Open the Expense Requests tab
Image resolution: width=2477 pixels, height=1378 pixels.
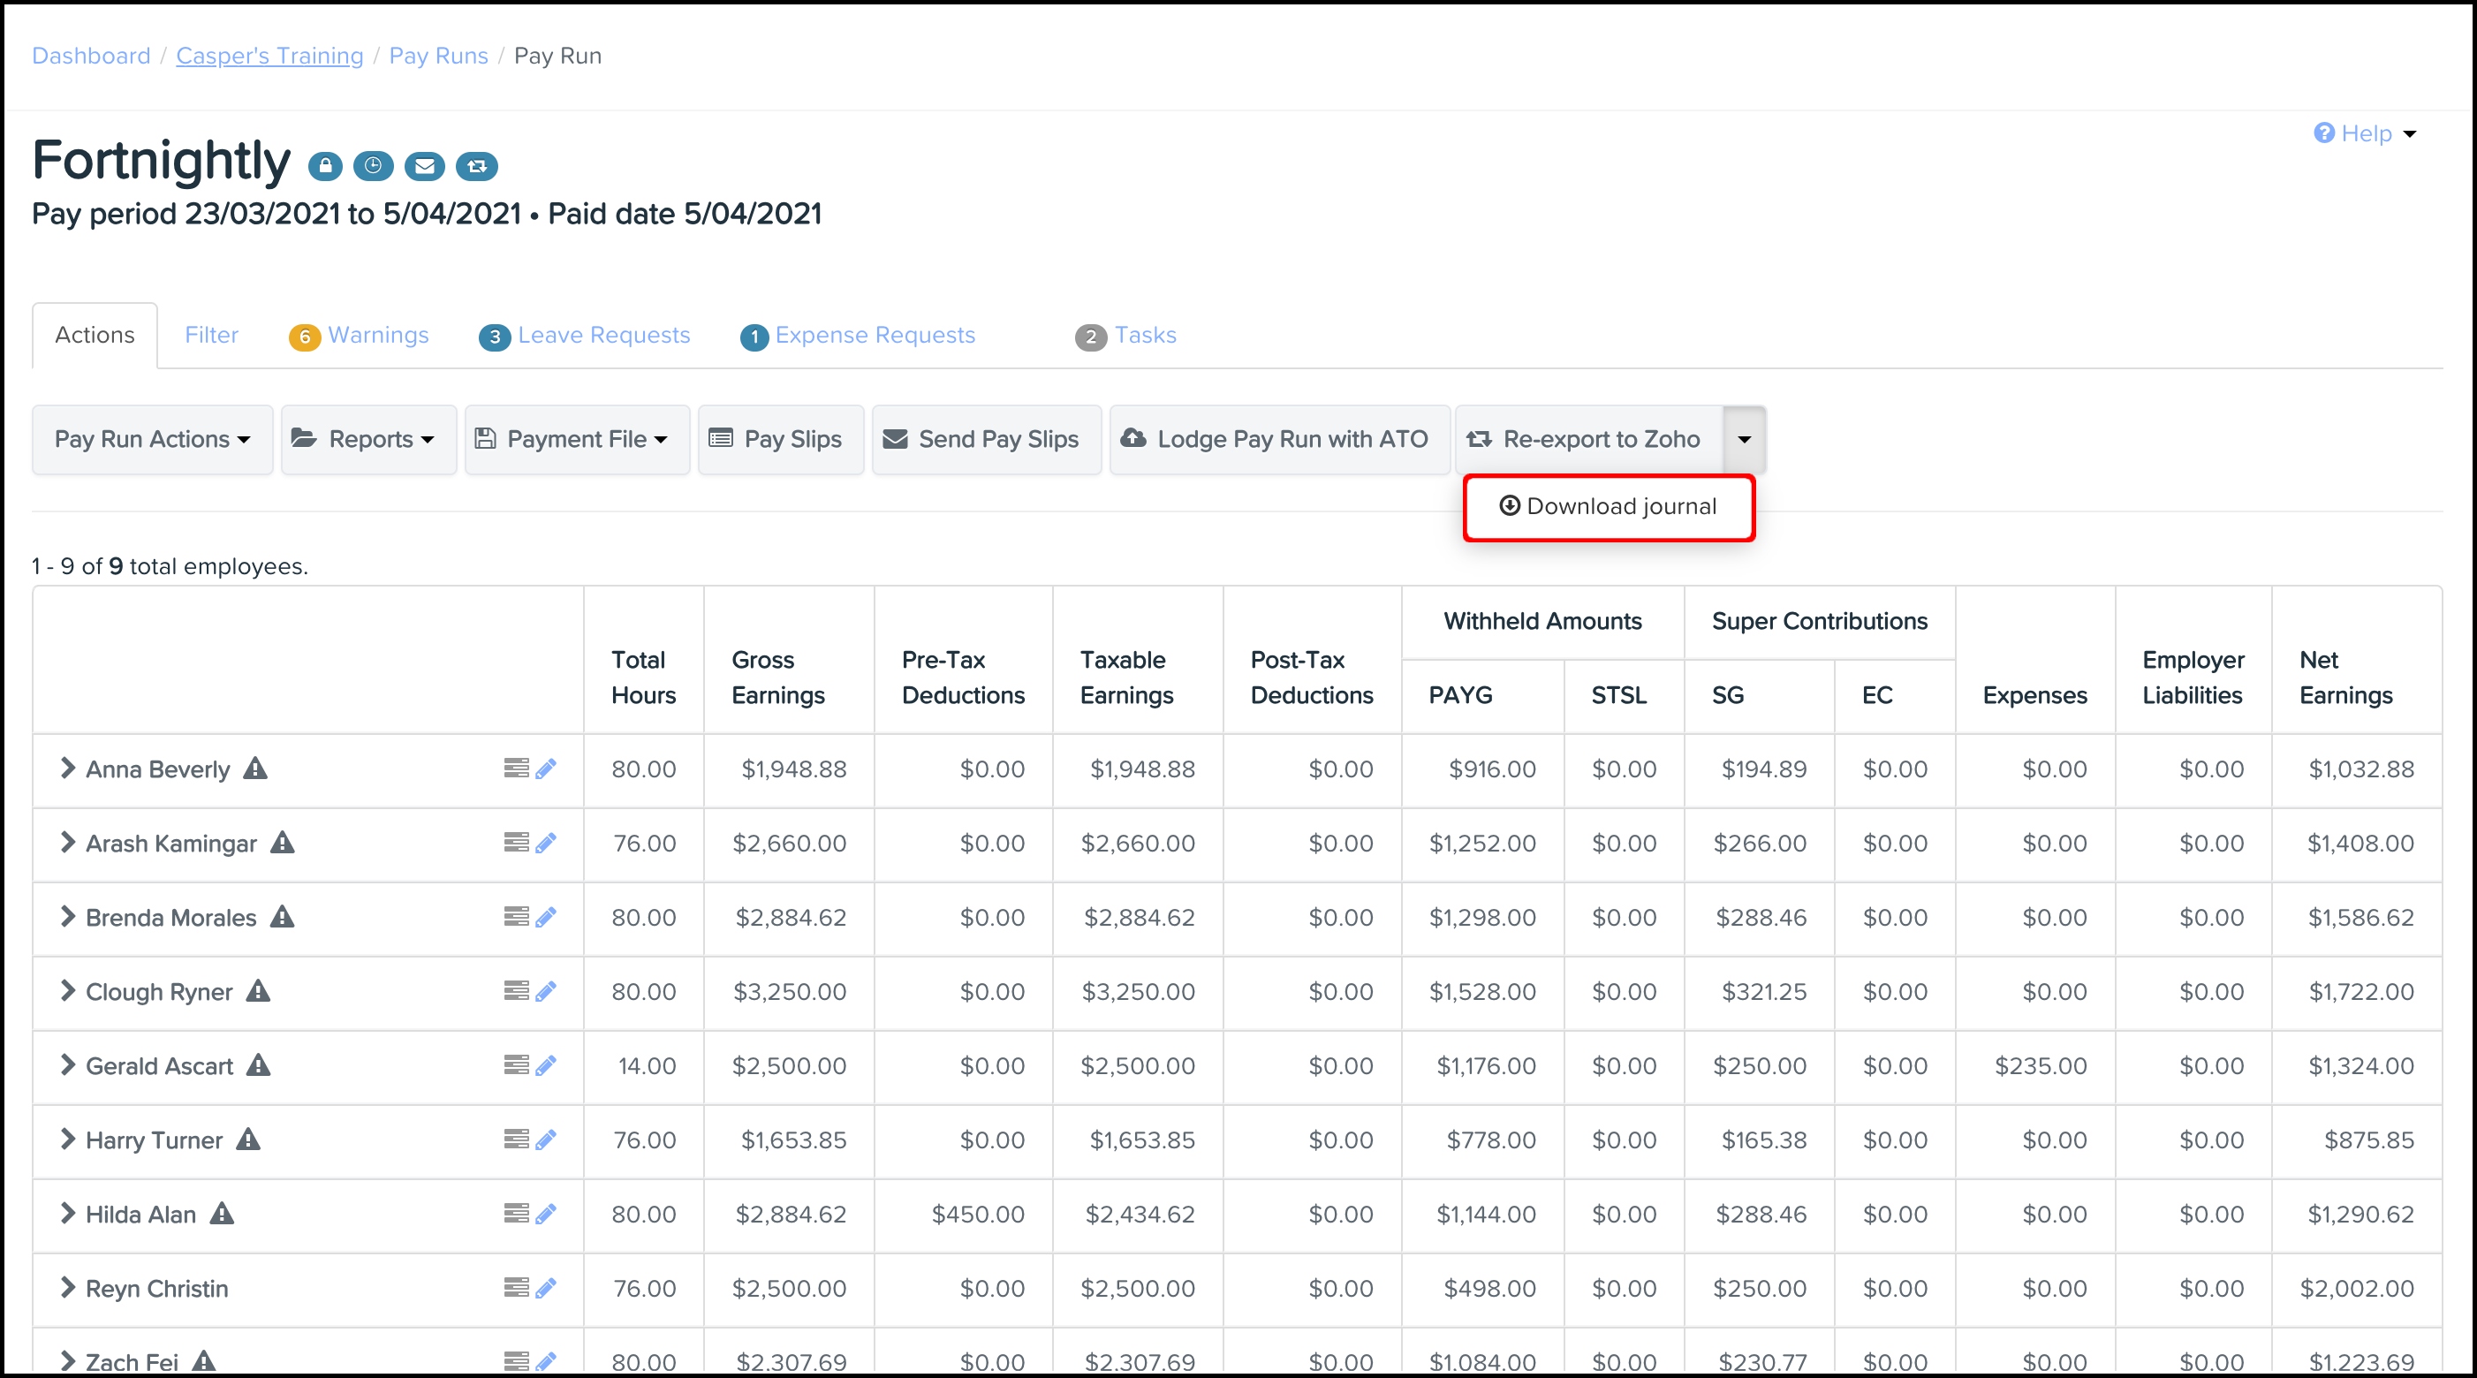click(x=858, y=336)
